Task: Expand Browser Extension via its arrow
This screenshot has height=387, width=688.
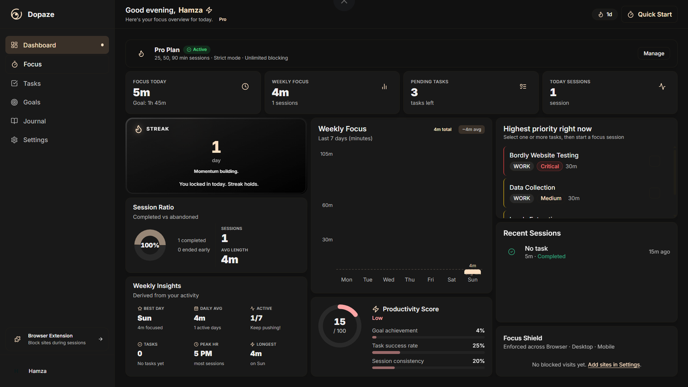Action: coord(101,339)
